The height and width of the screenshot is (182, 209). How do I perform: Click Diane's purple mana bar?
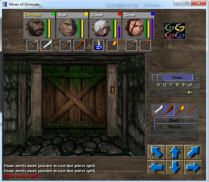(x=119, y=32)
